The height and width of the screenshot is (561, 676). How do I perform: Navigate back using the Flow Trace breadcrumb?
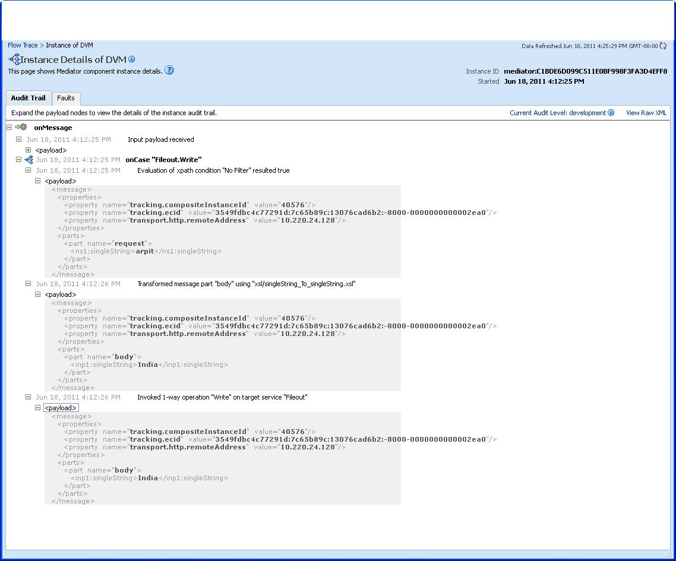pyautogui.click(x=22, y=45)
